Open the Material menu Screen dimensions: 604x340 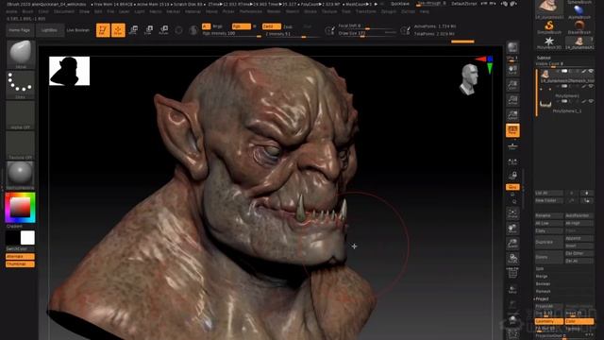click(193, 11)
